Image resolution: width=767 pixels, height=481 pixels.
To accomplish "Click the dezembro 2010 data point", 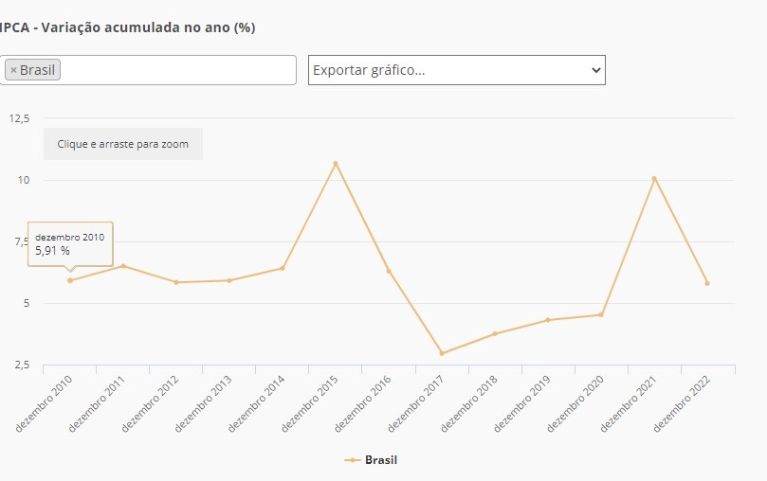I will pyautogui.click(x=70, y=280).
